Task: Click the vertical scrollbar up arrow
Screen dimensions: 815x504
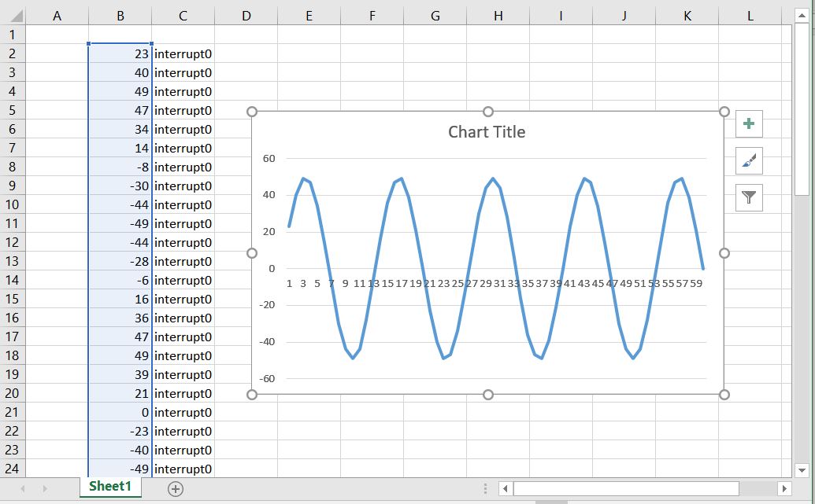Action: point(802,15)
